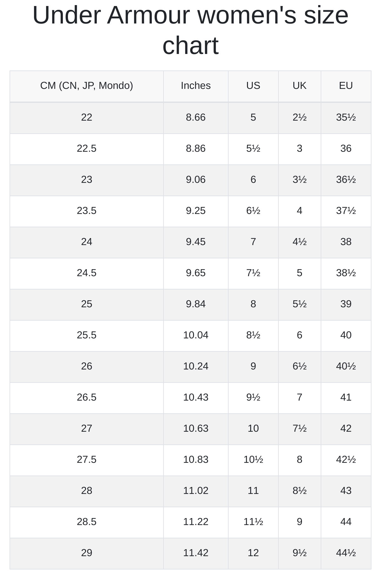Select the 10.43 inches cell

pos(196,398)
